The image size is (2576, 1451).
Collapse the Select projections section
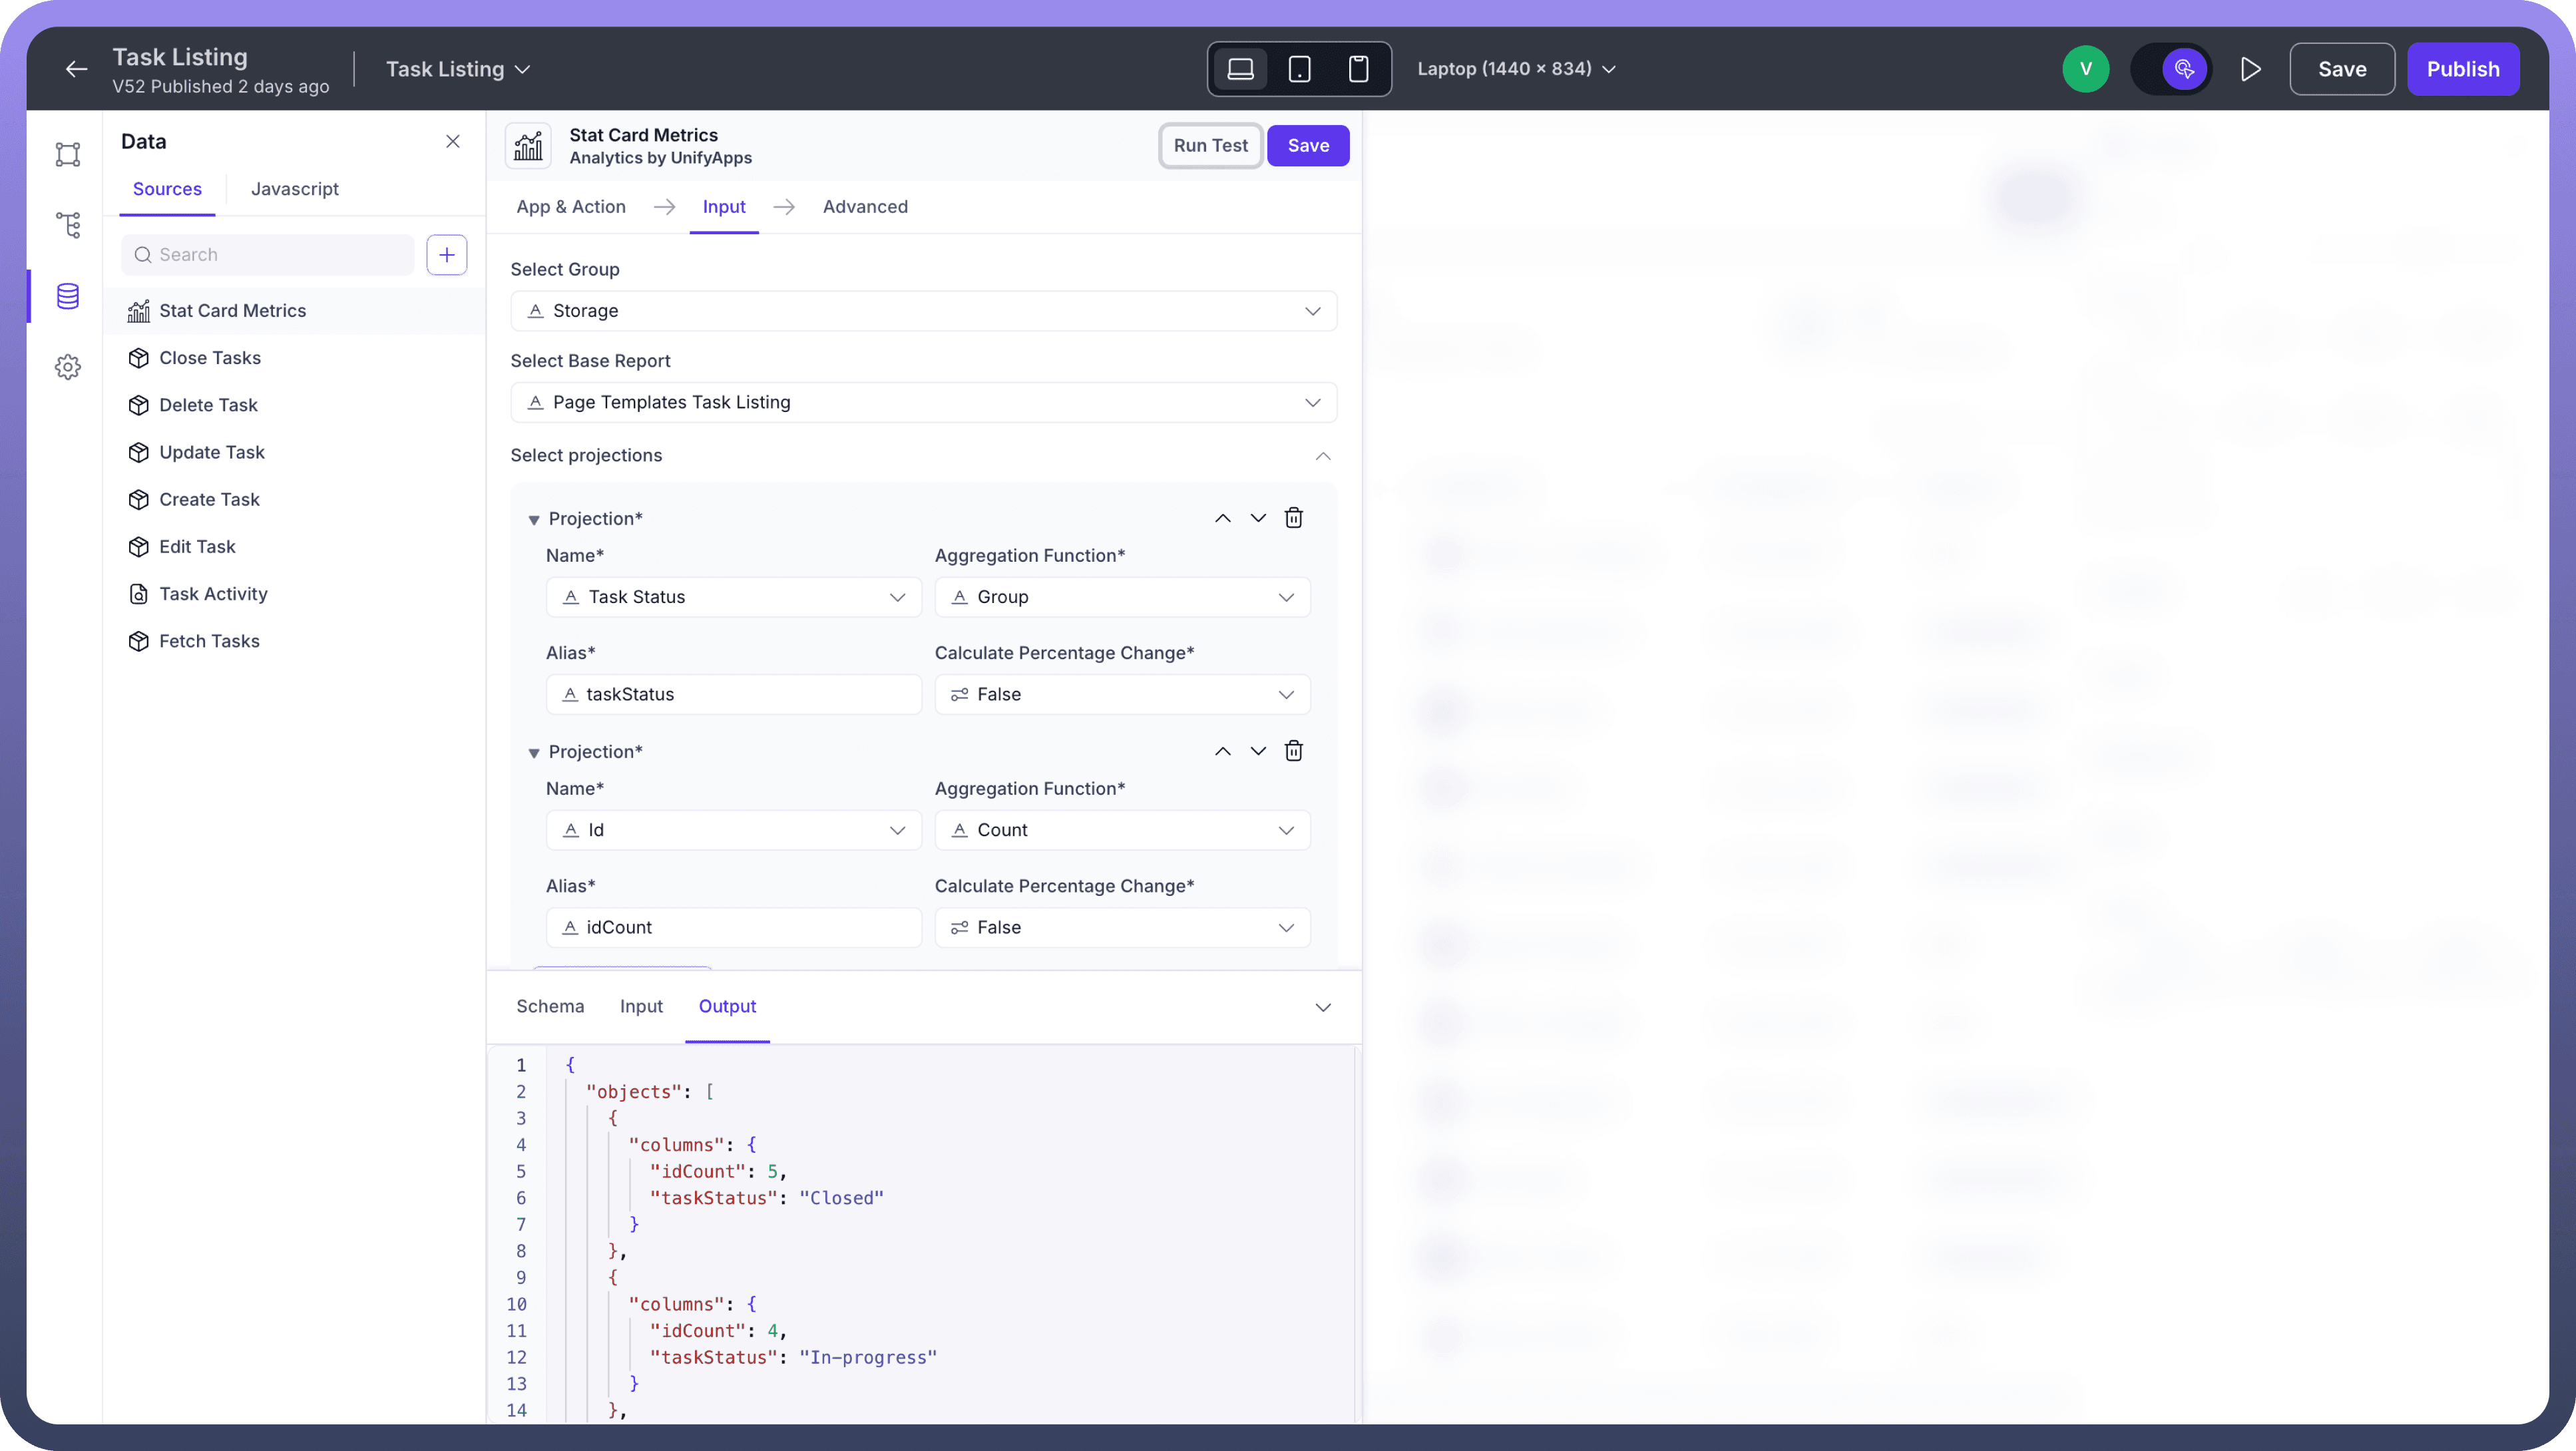1322,456
